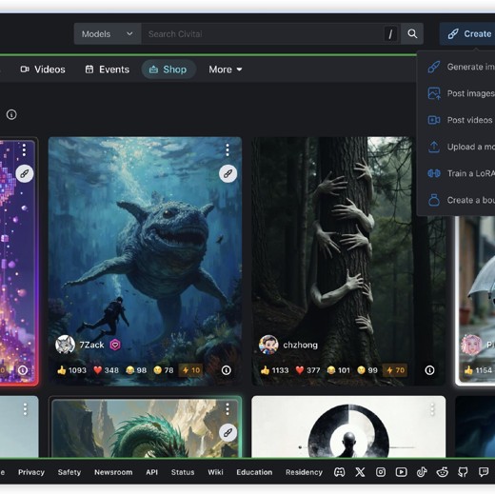The height and width of the screenshot is (495, 495).
Task: Show info for chzhong's forest image
Action: click(429, 370)
